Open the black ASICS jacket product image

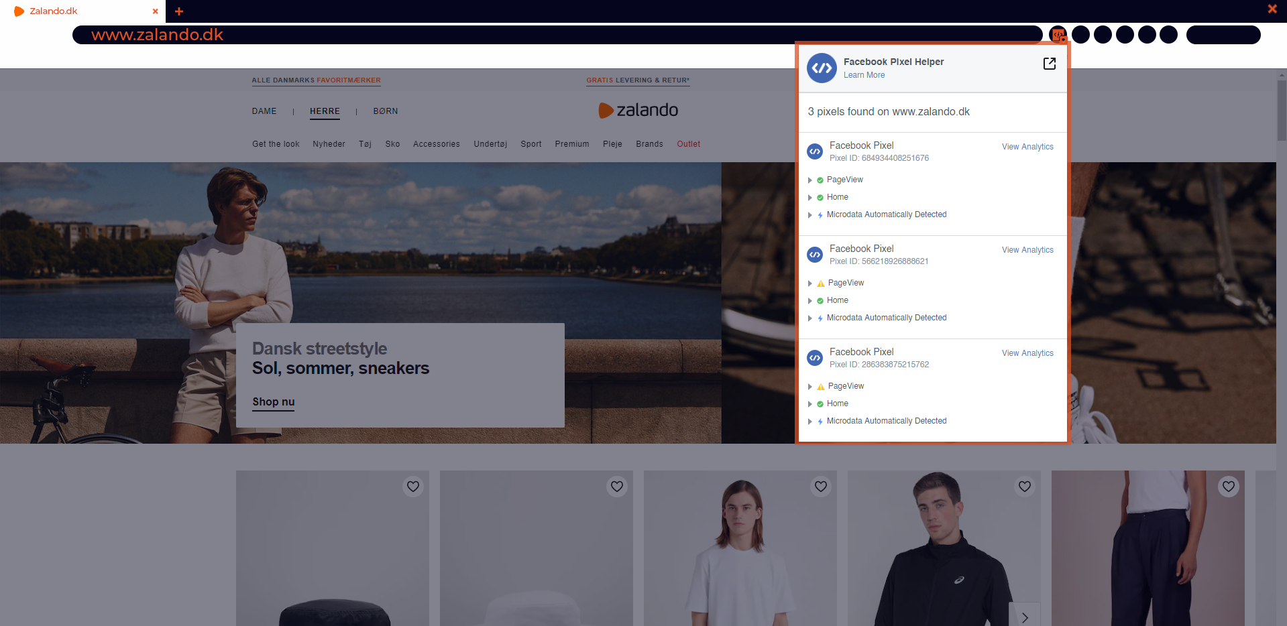[x=944, y=548]
